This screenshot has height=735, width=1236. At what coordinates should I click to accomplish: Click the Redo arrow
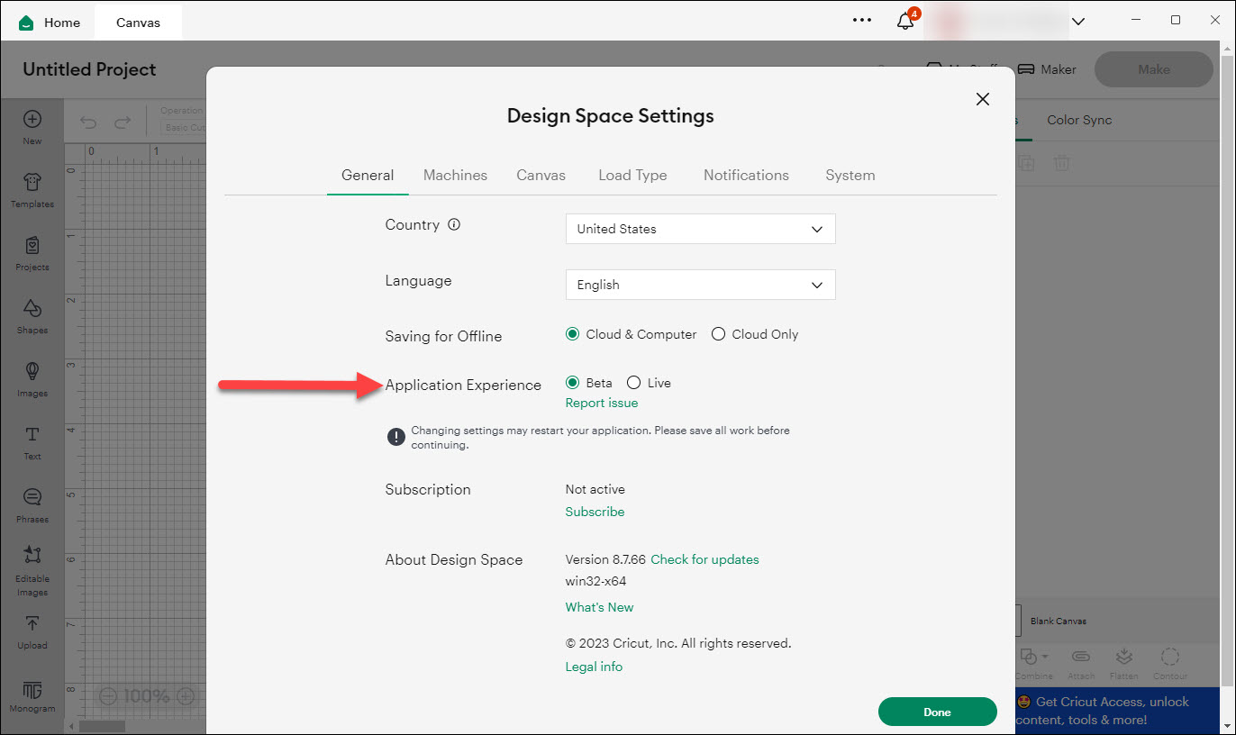tap(123, 122)
